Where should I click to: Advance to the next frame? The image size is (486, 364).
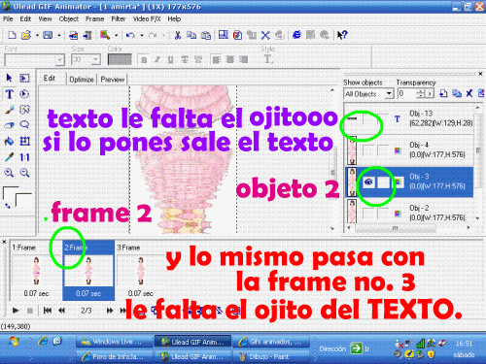tap(110, 311)
